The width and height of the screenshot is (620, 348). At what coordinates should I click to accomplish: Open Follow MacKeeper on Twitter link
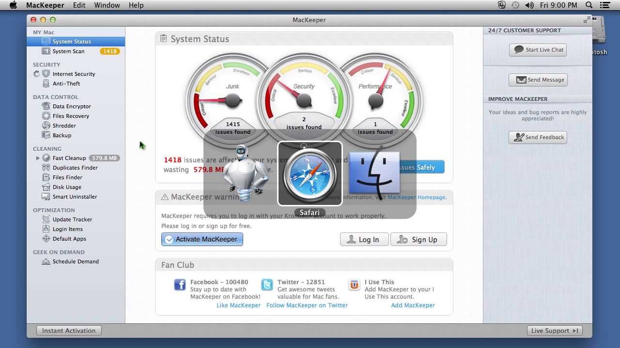point(307,305)
